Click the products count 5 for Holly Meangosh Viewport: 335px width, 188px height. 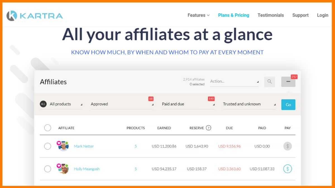tap(136, 169)
